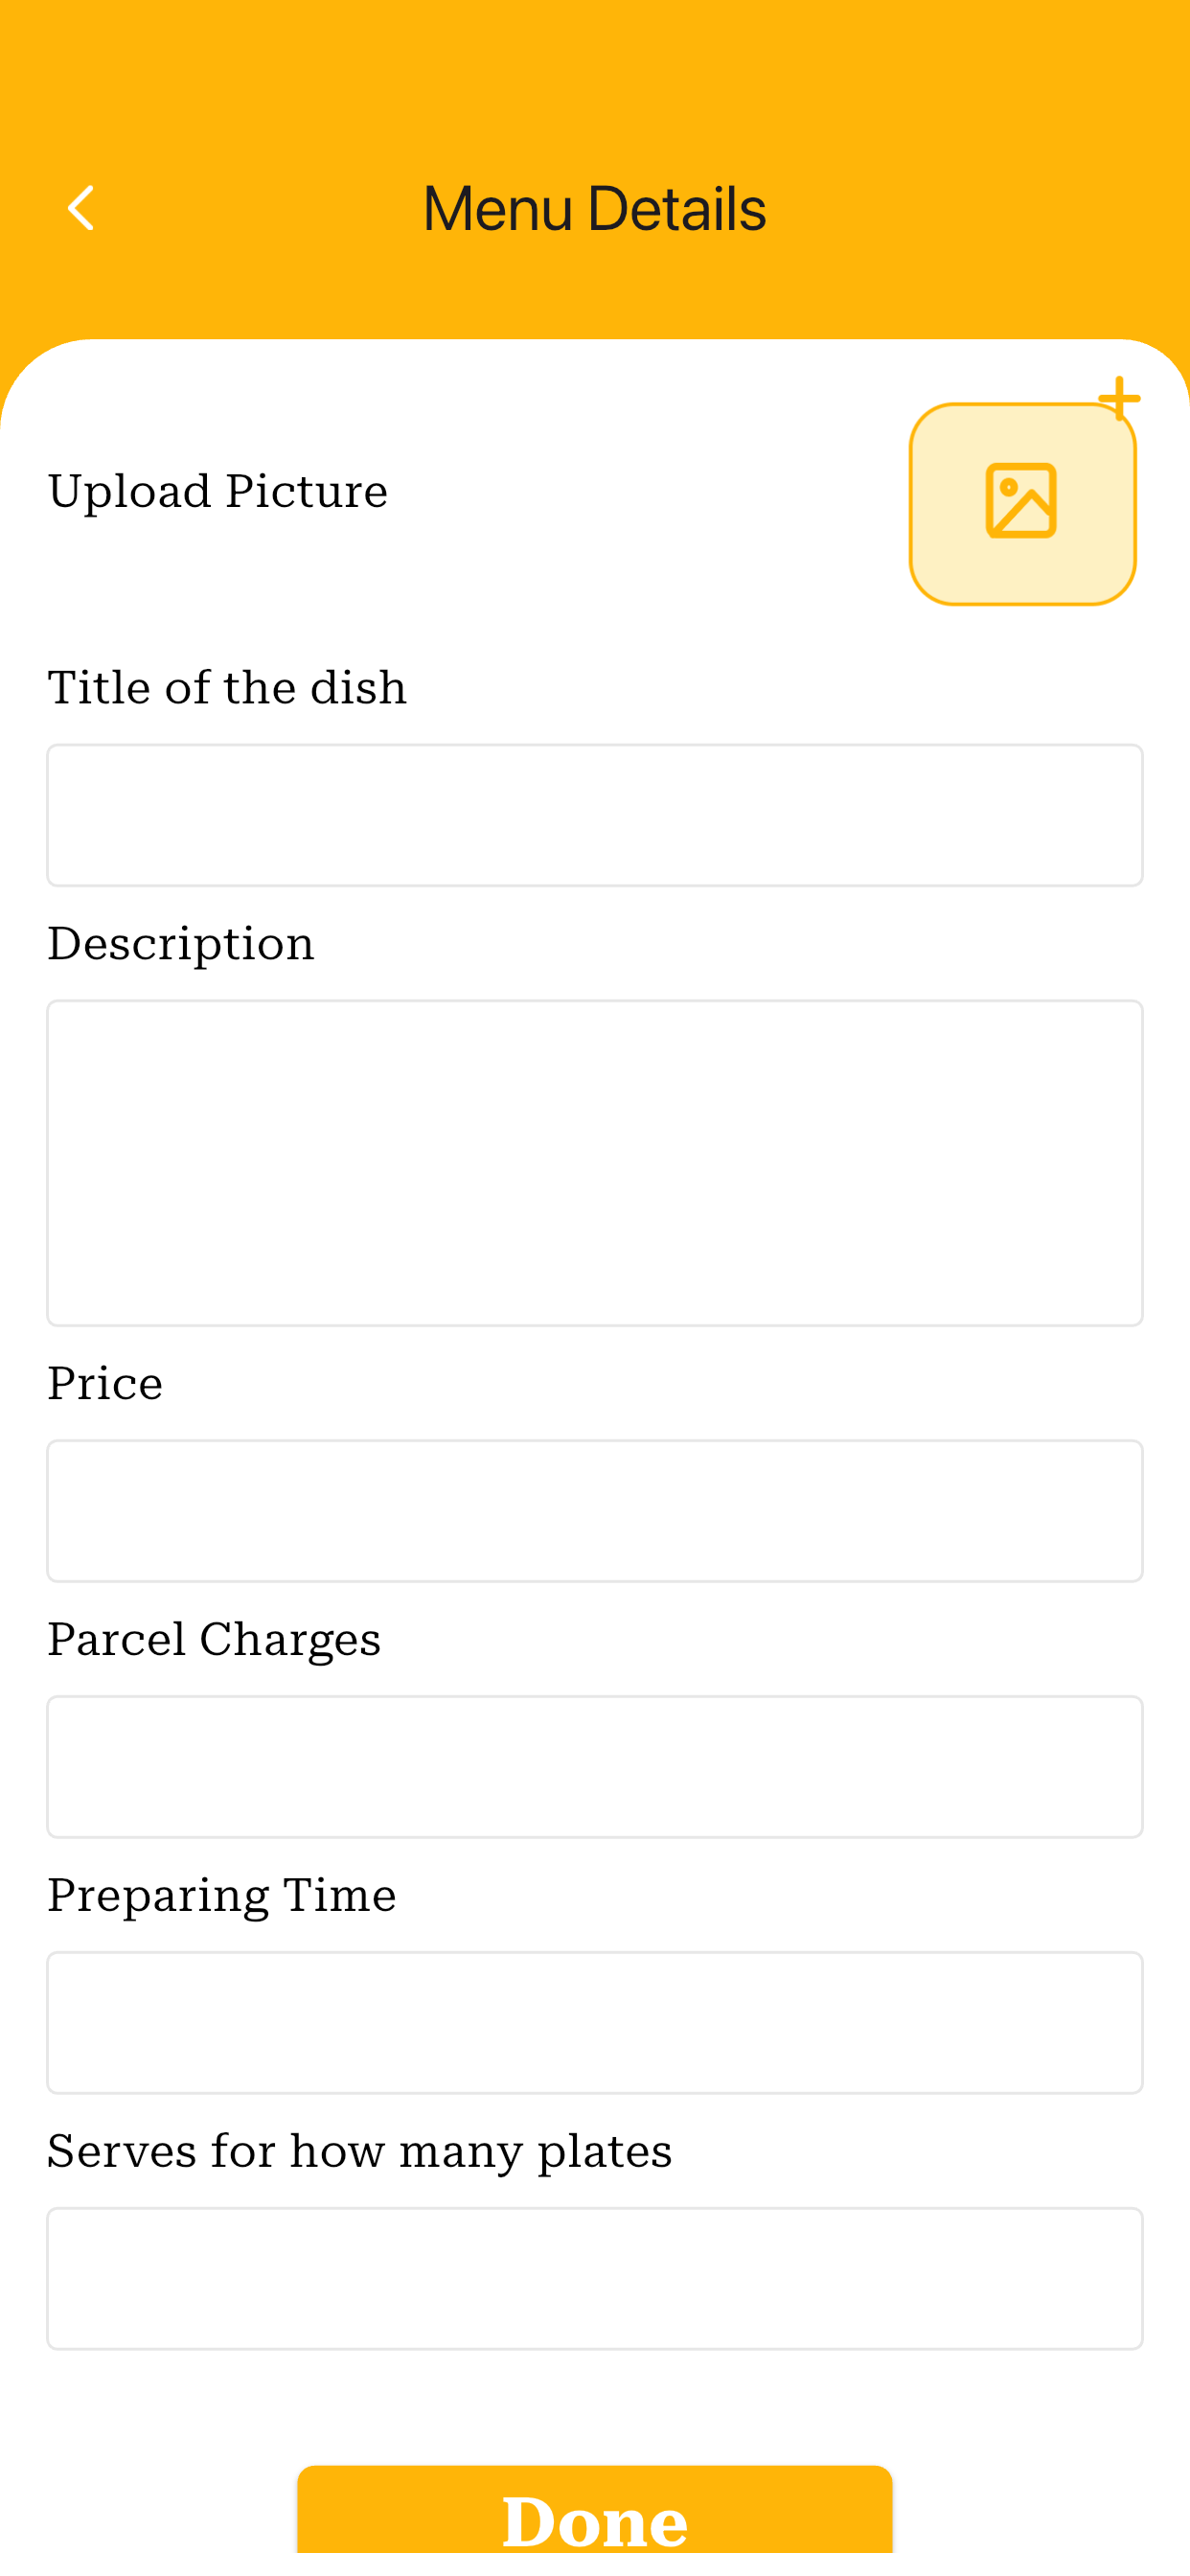Image resolution: width=1190 pixels, height=2576 pixels.
Task: Select the Serves for how many plates field
Action: pos(595,2279)
